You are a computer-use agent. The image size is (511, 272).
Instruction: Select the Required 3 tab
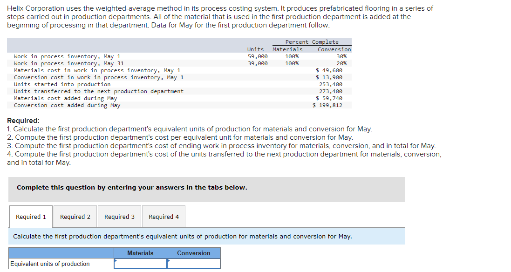coord(119,216)
